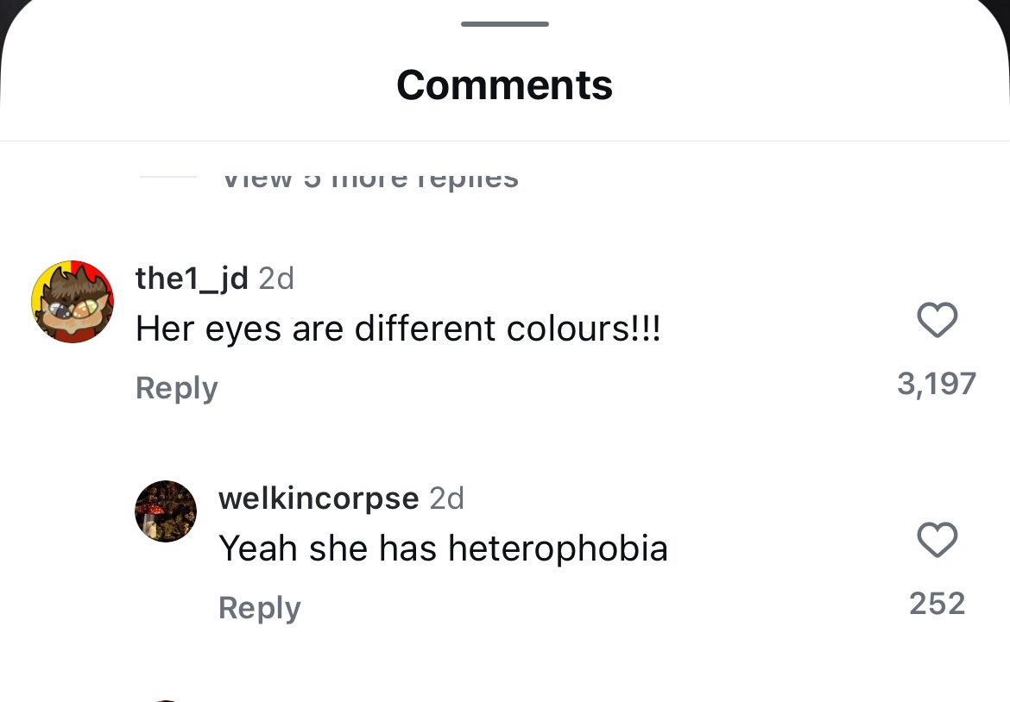1010x702 pixels.
Task: Reply to the1_jd's comment
Action: click(x=177, y=388)
